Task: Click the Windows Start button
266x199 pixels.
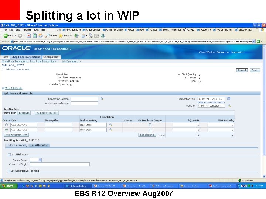Action: click(9, 186)
